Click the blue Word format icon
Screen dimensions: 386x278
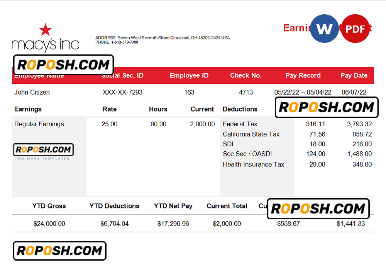324,29
